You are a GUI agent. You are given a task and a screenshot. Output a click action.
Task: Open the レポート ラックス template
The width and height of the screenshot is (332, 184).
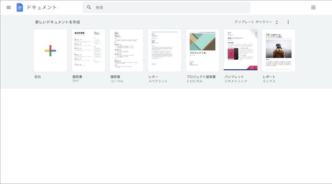click(x=278, y=51)
